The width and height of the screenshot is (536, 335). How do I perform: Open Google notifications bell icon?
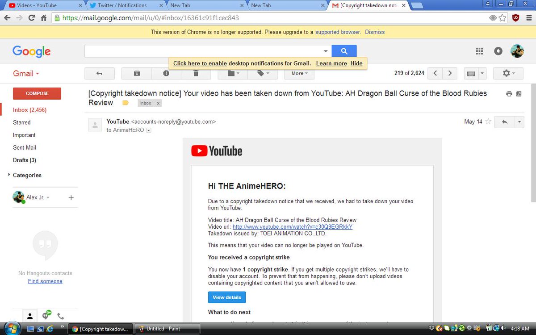(x=498, y=51)
